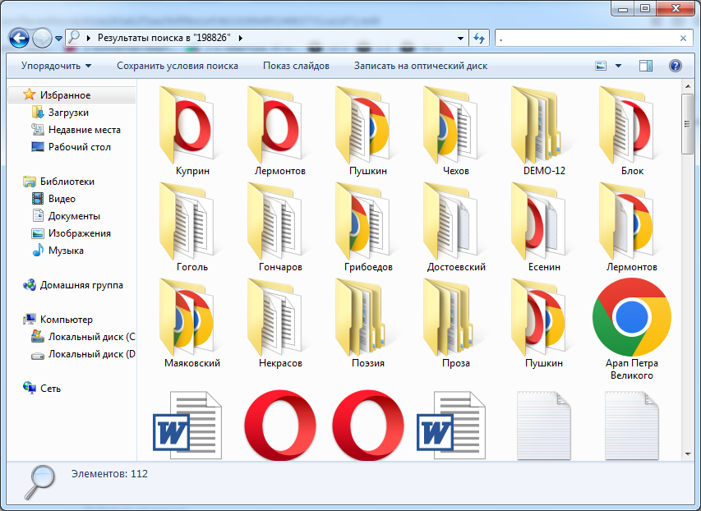Open the DEMO-12 folder
This screenshot has width=701, height=511.
pyautogui.click(x=544, y=131)
